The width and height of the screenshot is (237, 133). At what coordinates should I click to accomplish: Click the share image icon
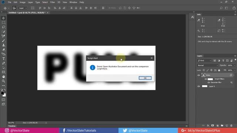click(x=234, y=8)
